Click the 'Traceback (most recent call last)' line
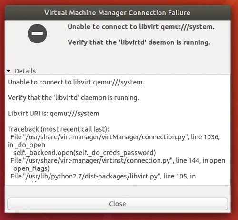The height and width of the screenshot is (220, 238). [59, 129]
